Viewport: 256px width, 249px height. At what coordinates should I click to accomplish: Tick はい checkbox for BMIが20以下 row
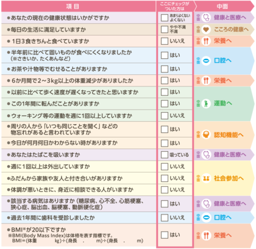click(x=164, y=235)
